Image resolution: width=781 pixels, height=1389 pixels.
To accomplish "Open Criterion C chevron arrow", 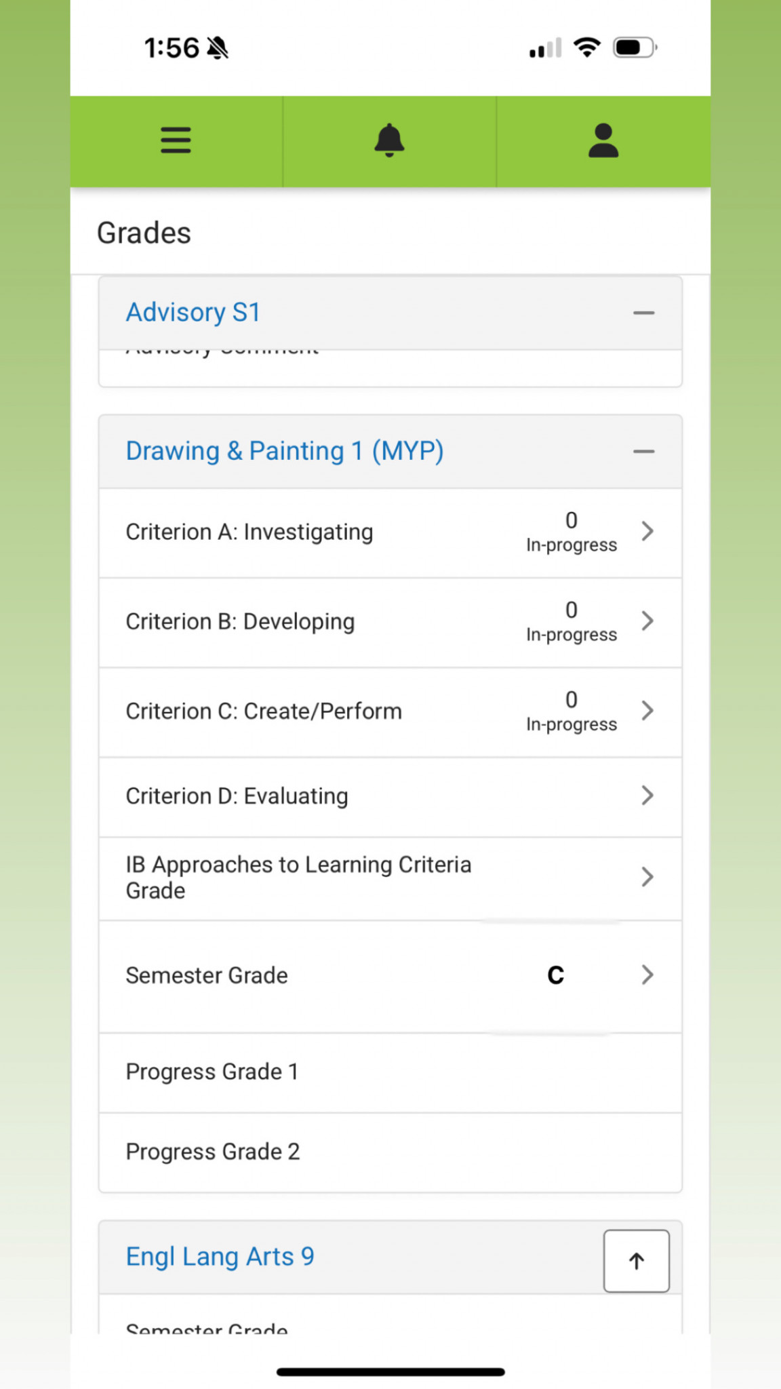I will coord(647,710).
